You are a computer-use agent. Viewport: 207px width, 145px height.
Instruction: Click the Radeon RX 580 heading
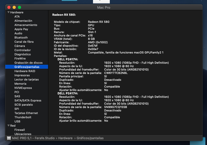64,15
